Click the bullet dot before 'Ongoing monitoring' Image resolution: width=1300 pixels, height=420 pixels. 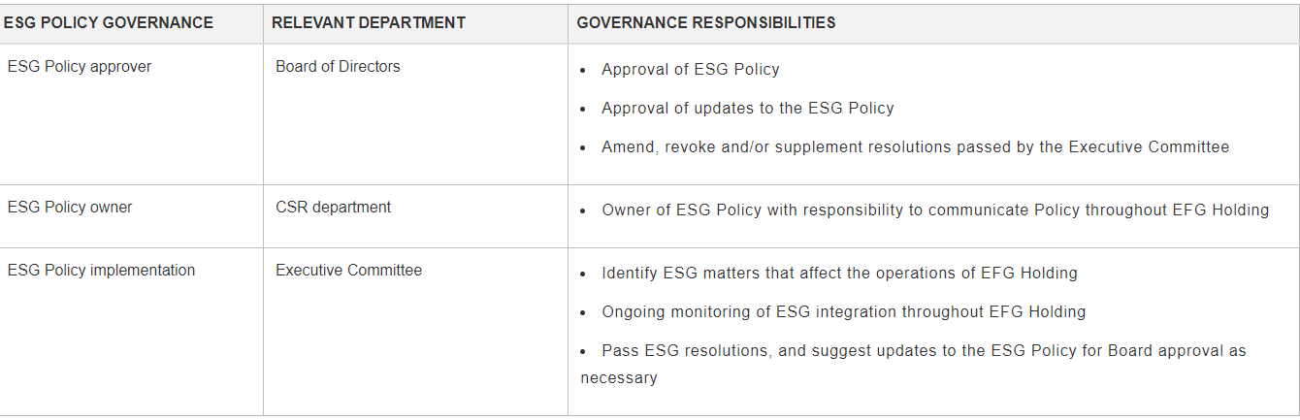point(582,313)
